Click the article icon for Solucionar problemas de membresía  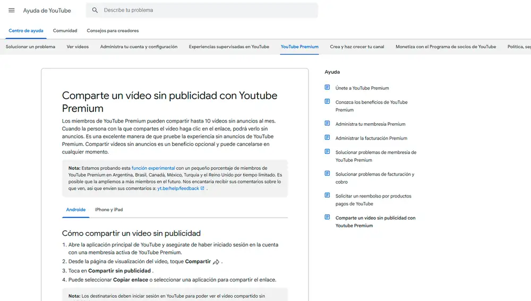[327, 151]
